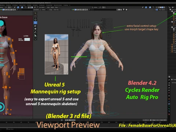The image size is (176, 132).
Task: Open the transform orientation dropdown in right viewport header
Action: 95,7
